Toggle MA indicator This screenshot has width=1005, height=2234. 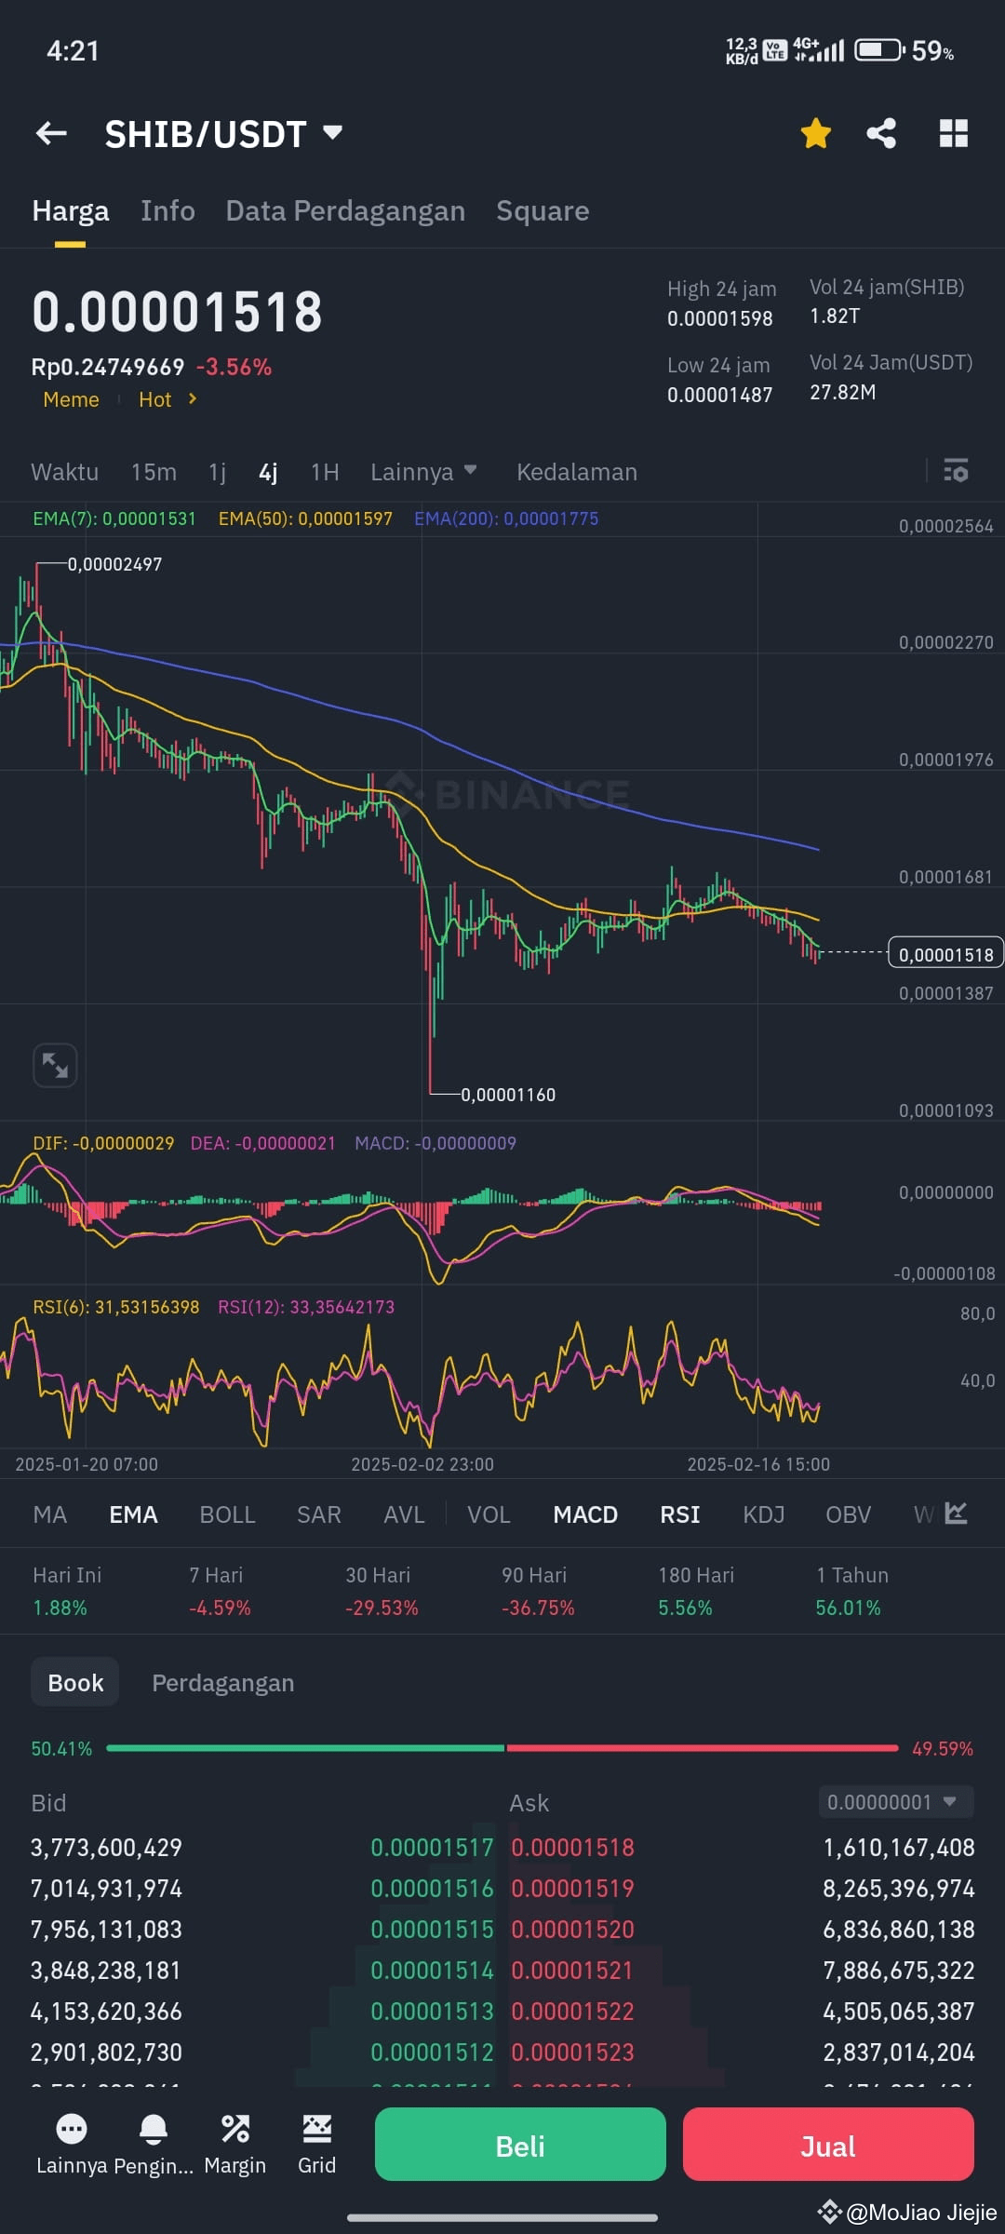pyautogui.click(x=50, y=1514)
